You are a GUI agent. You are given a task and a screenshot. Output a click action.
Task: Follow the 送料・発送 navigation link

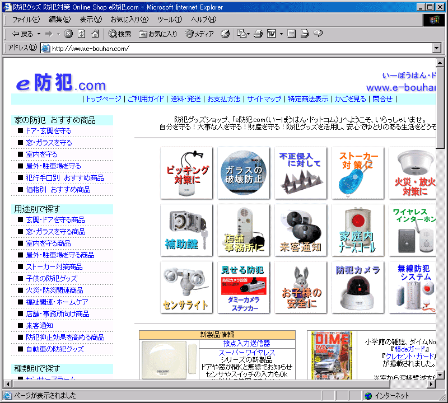185,99
